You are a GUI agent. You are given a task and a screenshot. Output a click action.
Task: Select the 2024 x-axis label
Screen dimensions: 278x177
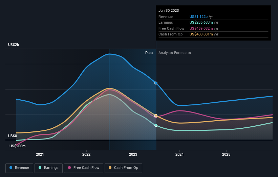point(179,154)
